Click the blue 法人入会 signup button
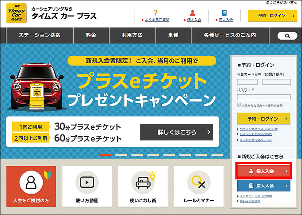302x215 pixels. (264, 186)
